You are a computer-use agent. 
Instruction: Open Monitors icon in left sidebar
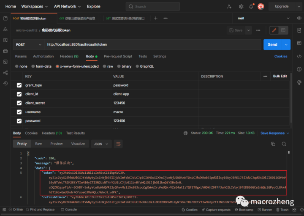(5, 62)
